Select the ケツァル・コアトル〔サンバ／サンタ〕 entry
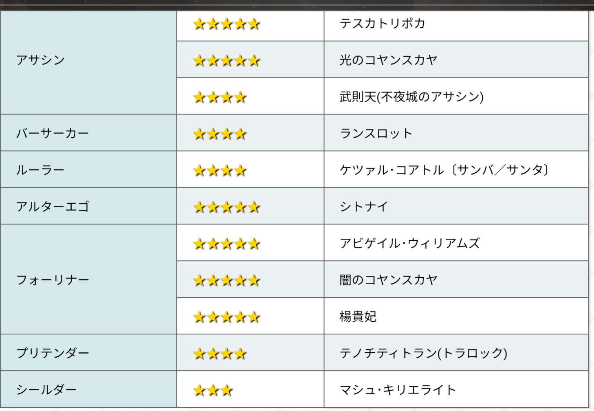 tap(445, 170)
